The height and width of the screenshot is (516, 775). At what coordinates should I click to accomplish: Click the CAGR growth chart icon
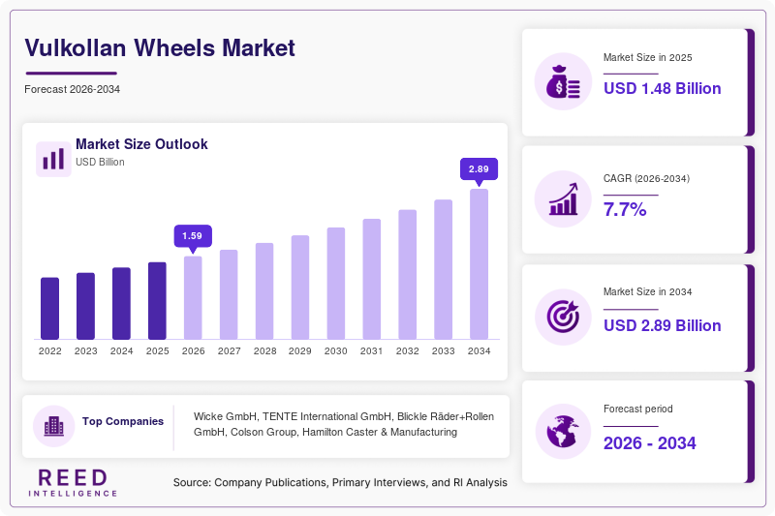point(563,199)
